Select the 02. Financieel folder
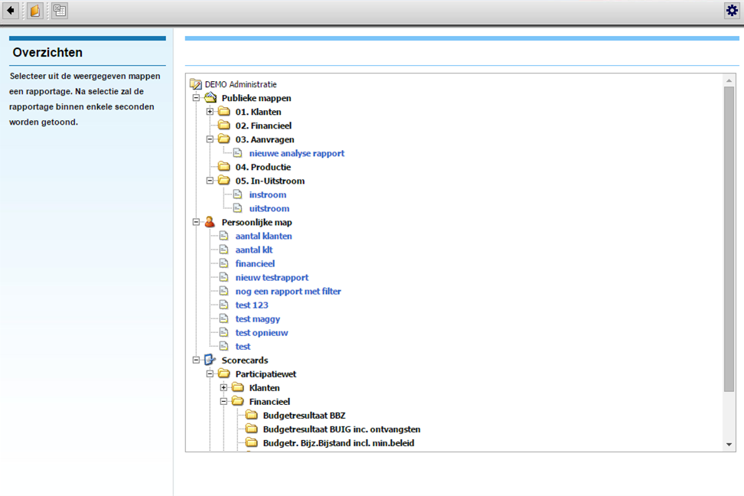This screenshot has width=744, height=496. pyautogui.click(x=263, y=126)
